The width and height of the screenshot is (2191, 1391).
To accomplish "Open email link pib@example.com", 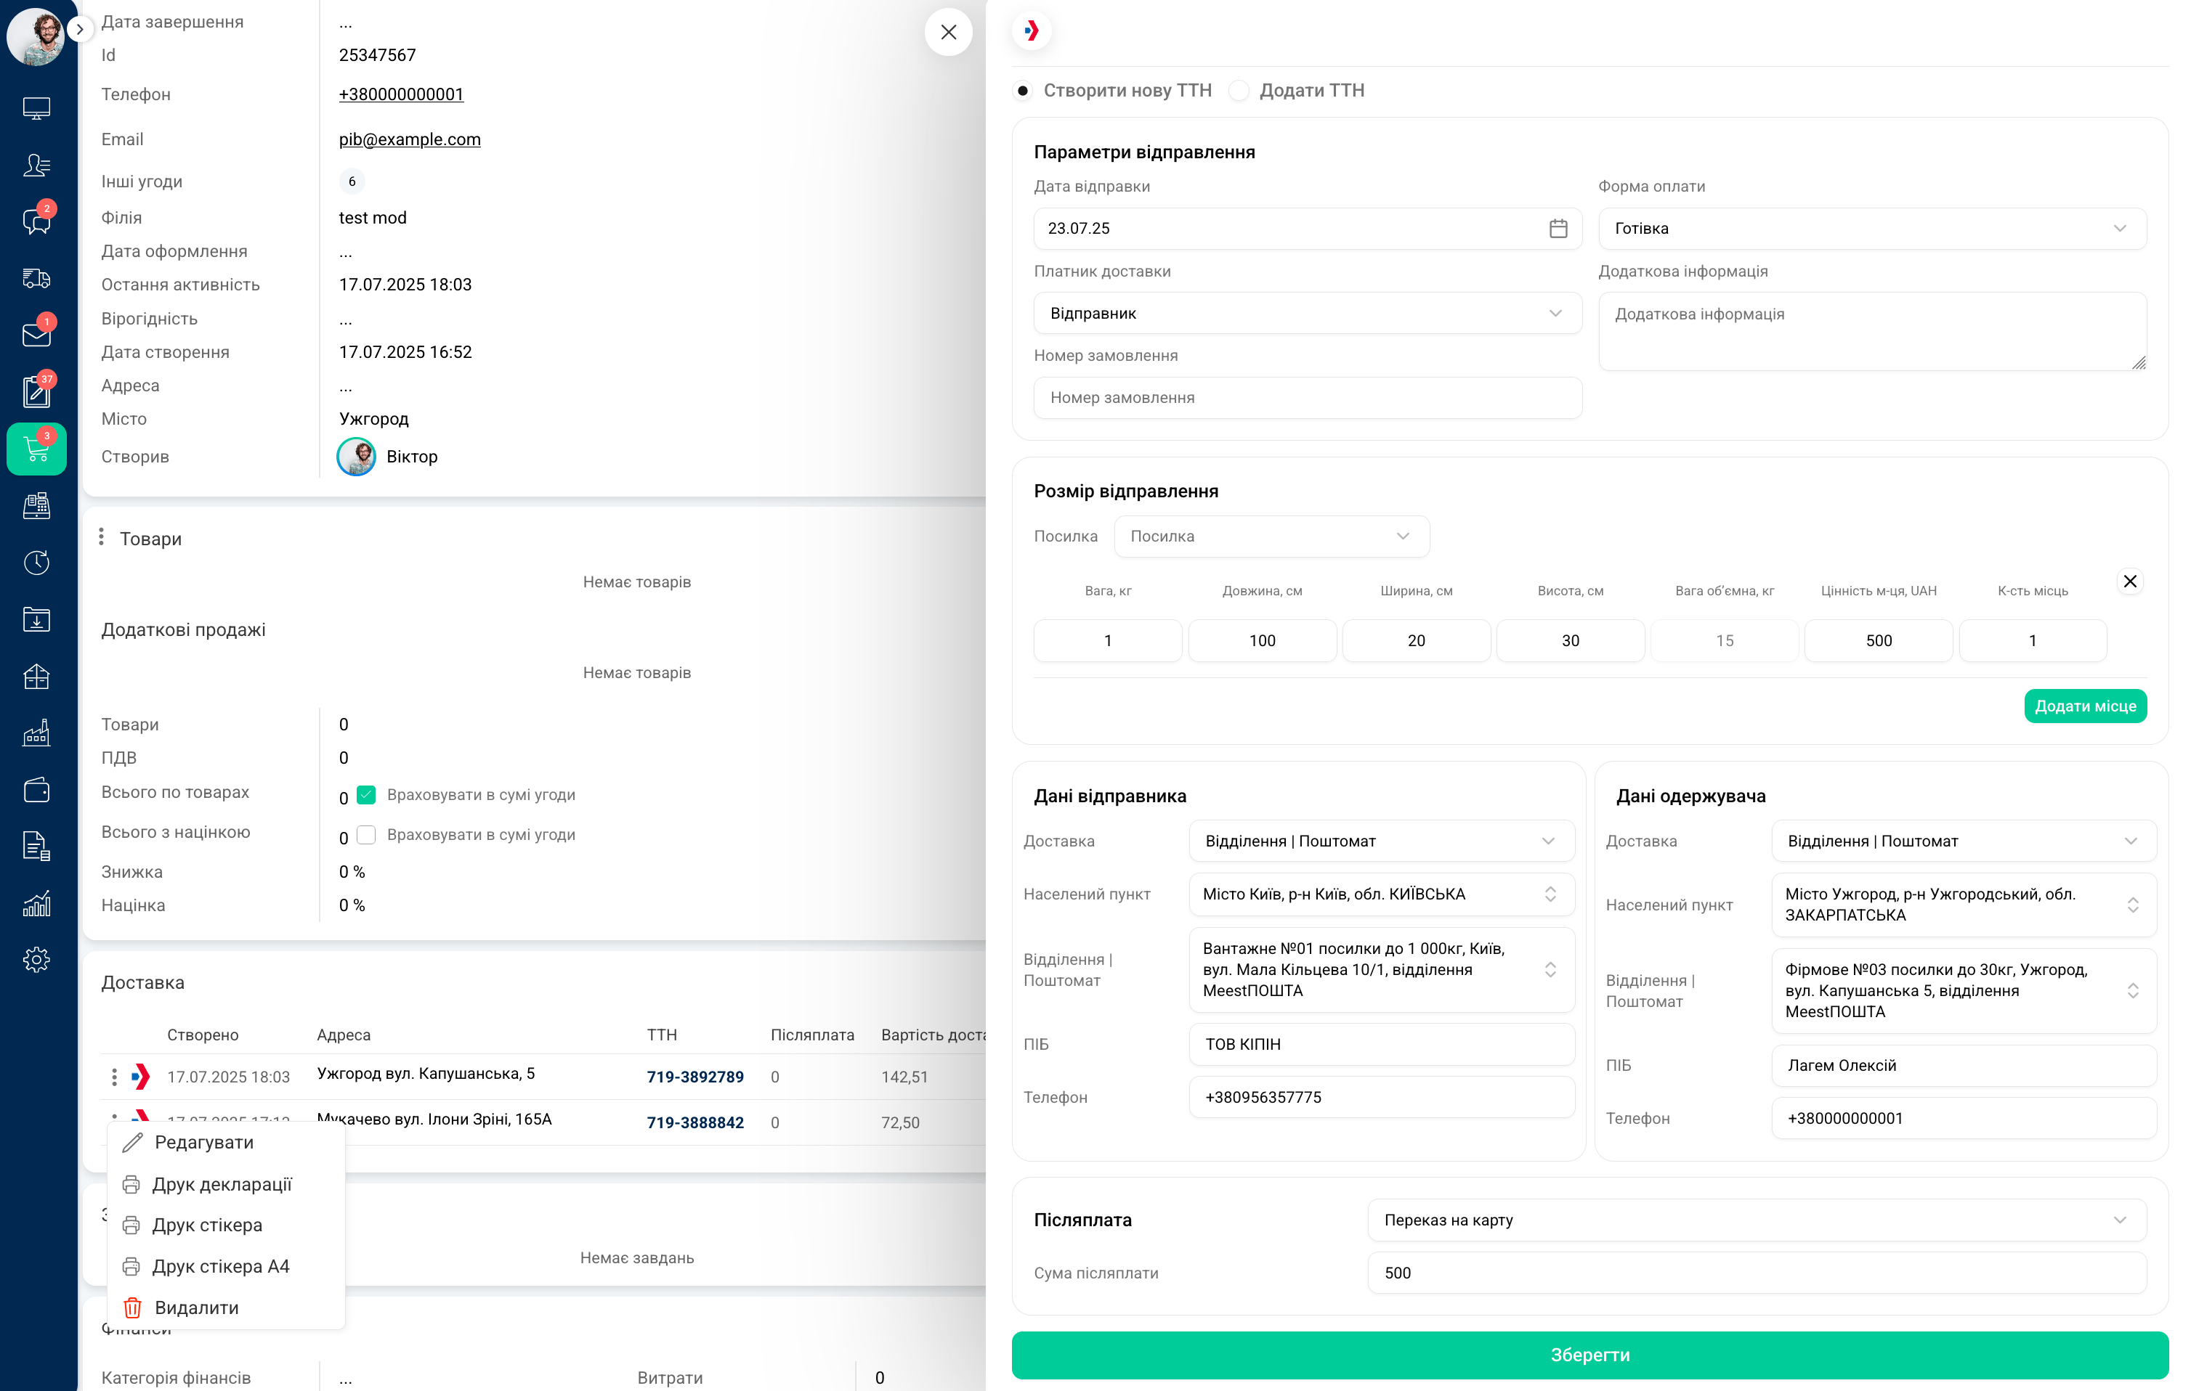I will pos(410,139).
